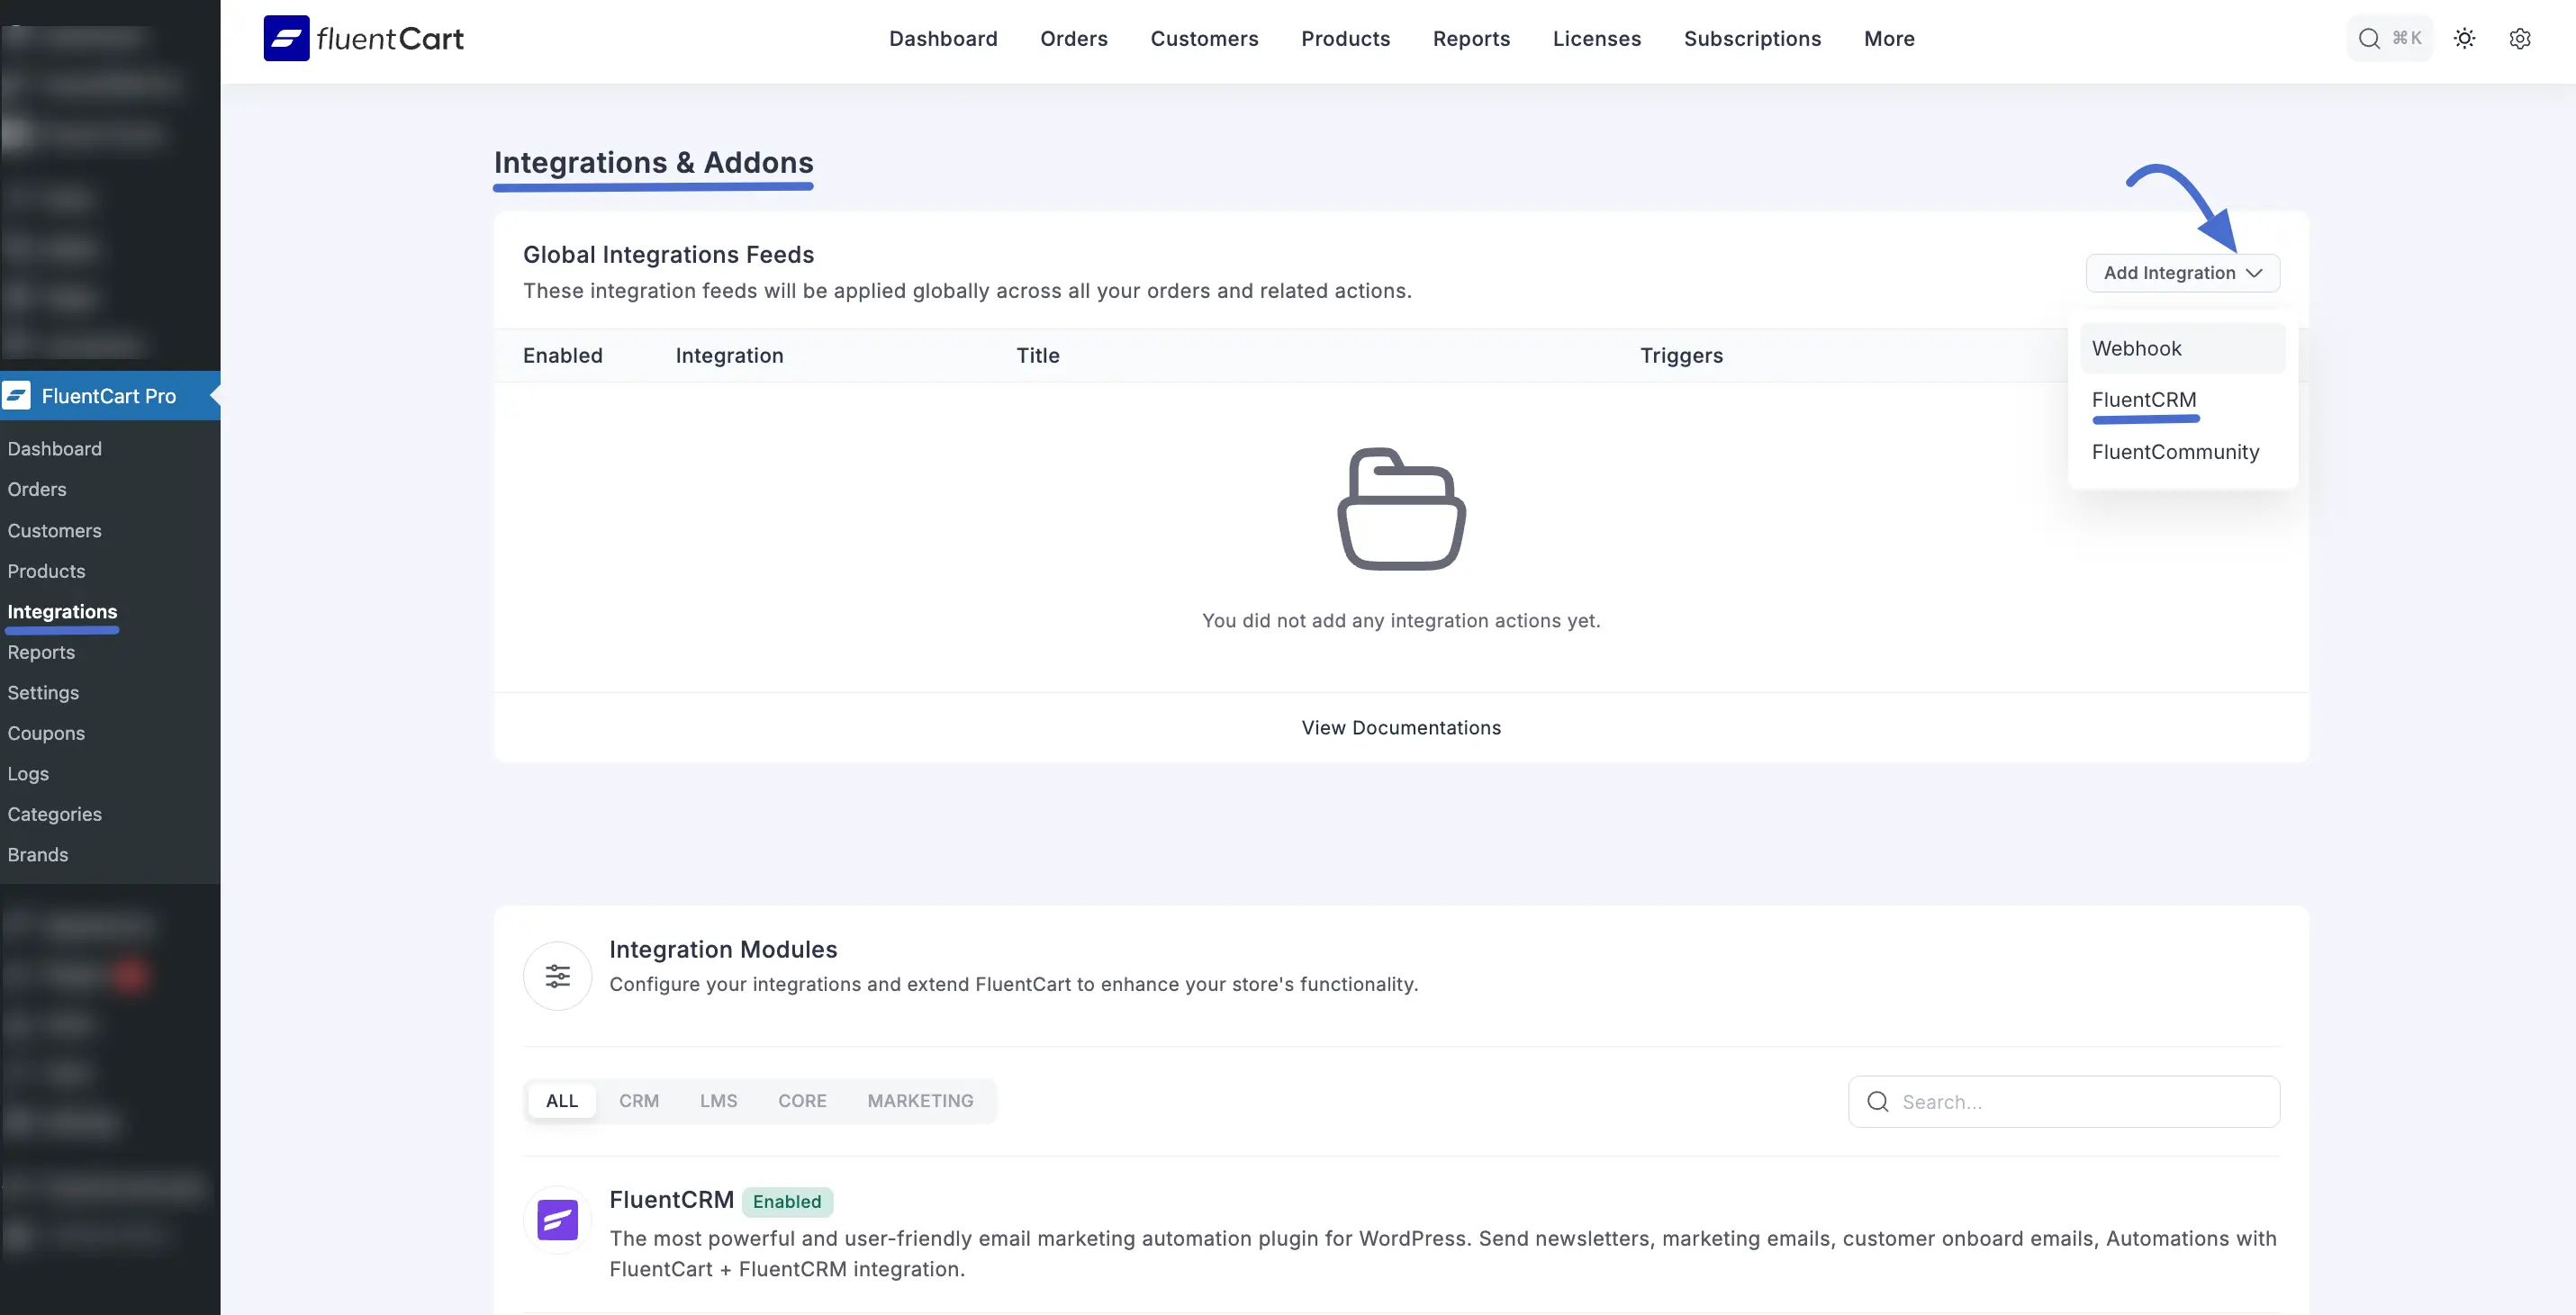Pick FluentCommunity from the dropdown
Screen dimensions: 2576x1315
2174,452
